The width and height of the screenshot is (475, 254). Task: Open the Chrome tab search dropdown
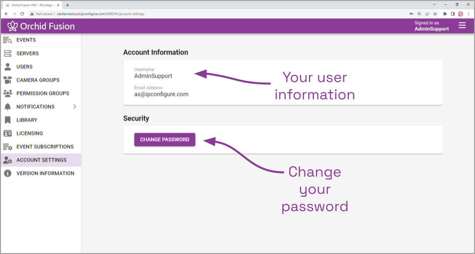[434, 4]
